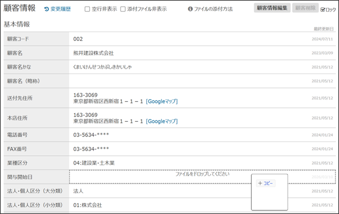This screenshot has width=339, height=214.
Task: Select the 顧客名かな reading text
Action: 102,67
